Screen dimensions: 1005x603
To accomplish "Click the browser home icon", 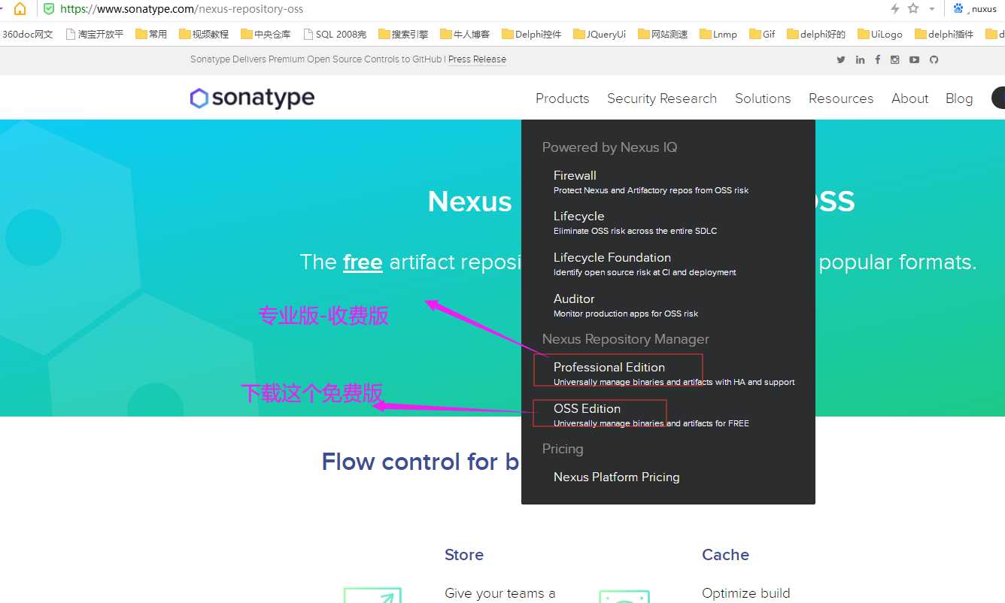I will click(20, 9).
